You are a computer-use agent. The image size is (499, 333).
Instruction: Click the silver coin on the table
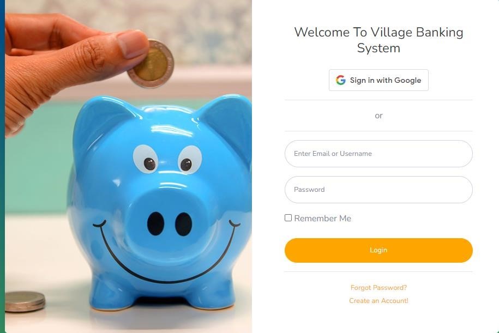coord(25,301)
